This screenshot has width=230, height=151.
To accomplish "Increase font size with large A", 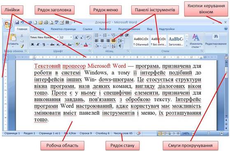I will tap(76, 37).
